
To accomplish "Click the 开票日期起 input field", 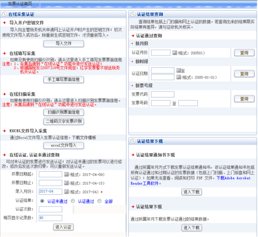I will coord(50,174).
